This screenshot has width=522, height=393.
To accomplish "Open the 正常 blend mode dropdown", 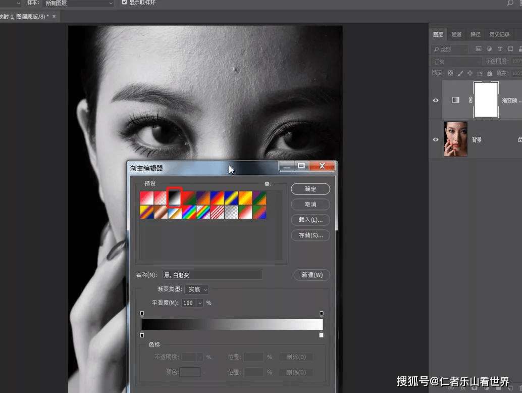I will tap(456, 62).
